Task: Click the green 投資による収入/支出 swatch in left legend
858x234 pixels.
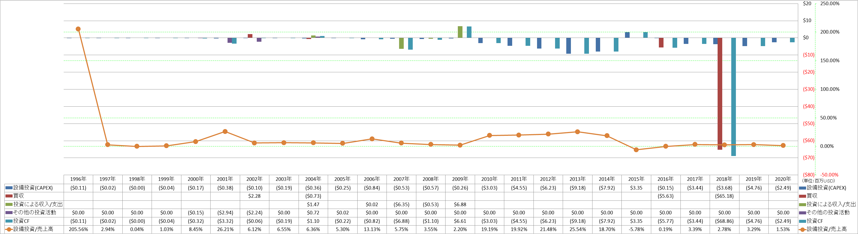Action: 9,205
